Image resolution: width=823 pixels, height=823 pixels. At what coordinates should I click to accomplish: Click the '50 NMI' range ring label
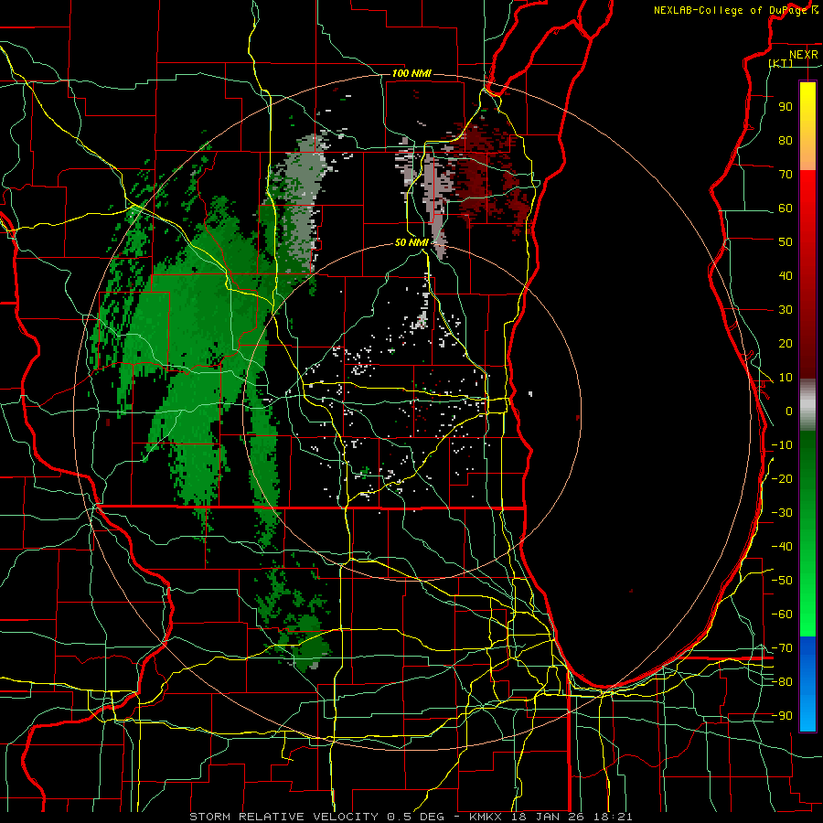click(411, 242)
